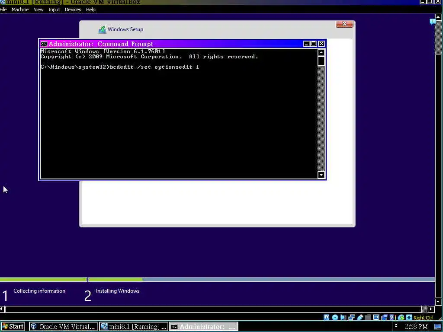443x332 pixels.
Task: Maximize the Command Prompt window
Action: pyautogui.click(x=314, y=44)
